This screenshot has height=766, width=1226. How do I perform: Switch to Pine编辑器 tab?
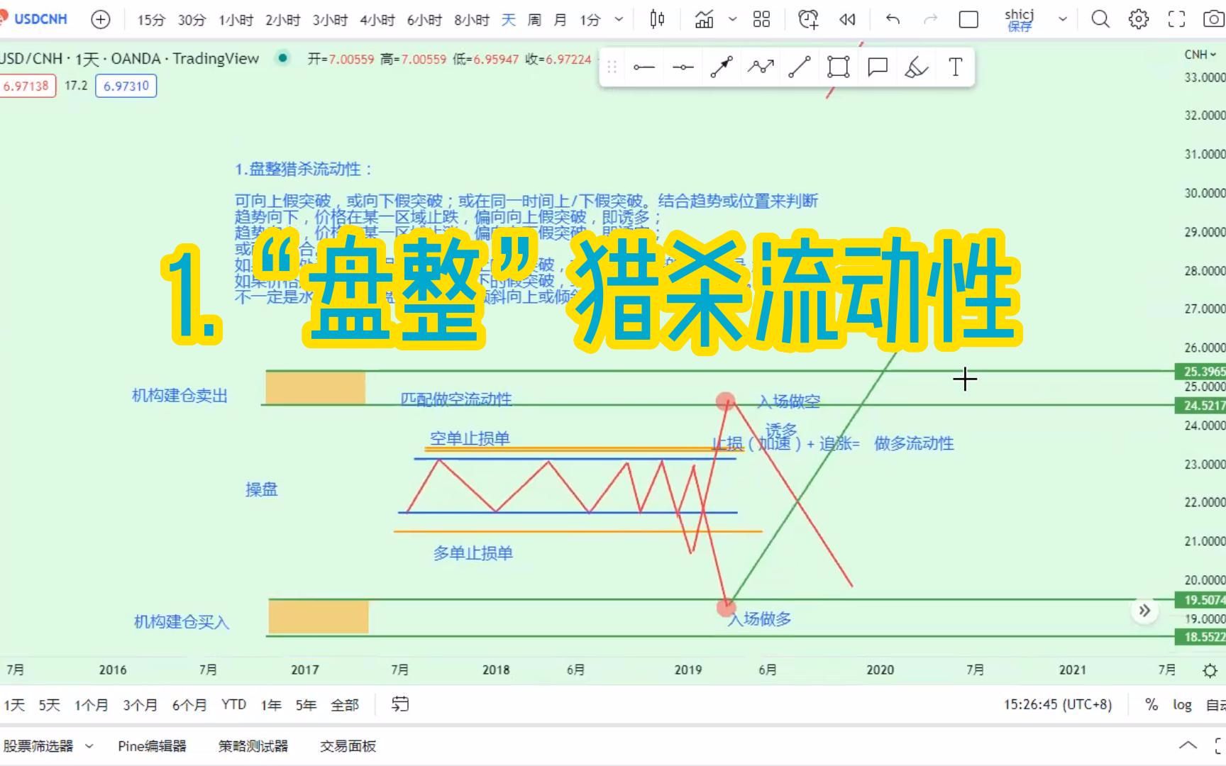[152, 745]
